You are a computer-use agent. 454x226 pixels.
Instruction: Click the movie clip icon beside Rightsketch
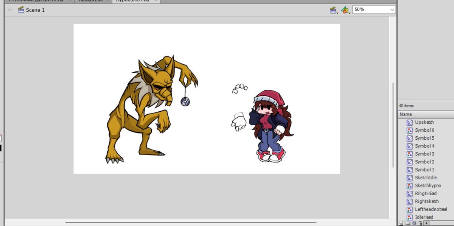tap(409, 202)
